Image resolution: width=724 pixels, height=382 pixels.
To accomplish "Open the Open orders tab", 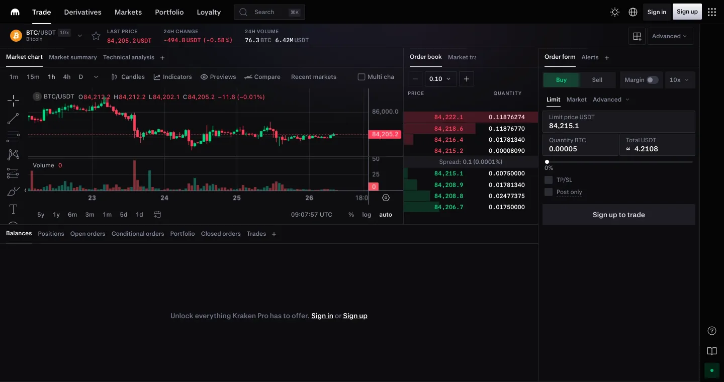I will (88, 234).
